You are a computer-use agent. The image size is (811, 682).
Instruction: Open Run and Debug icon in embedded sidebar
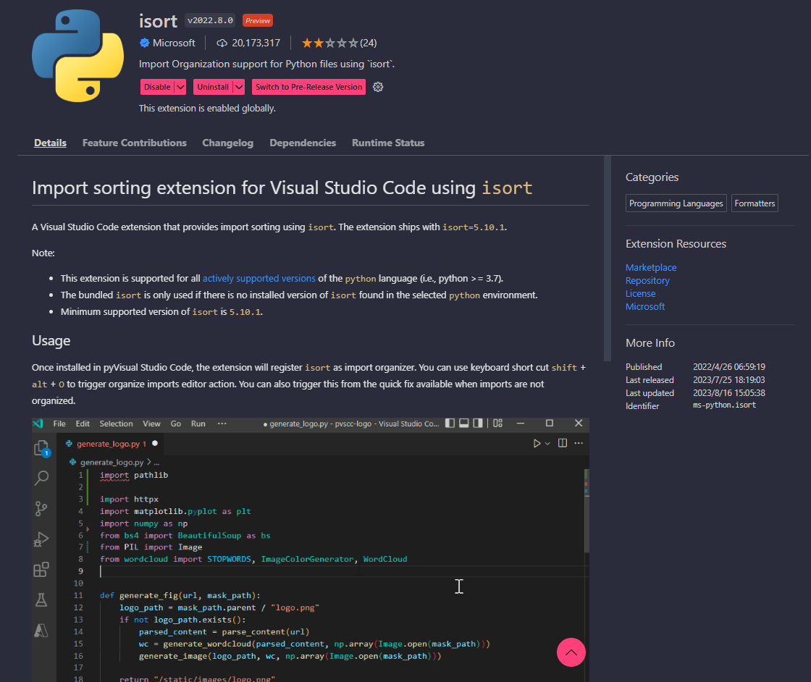pyautogui.click(x=41, y=539)
